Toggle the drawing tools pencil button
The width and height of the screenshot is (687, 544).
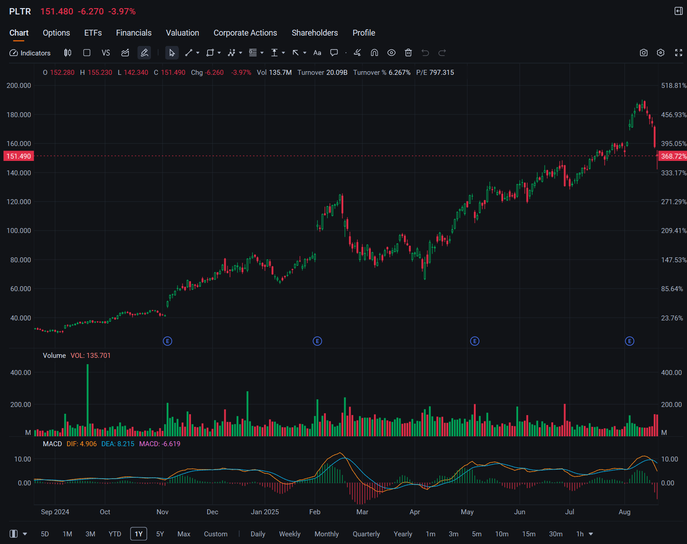(x=144, y=53)
